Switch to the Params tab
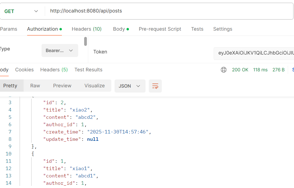Image resolution: width=294 pixels, height=188 pixels. (9, 29)
